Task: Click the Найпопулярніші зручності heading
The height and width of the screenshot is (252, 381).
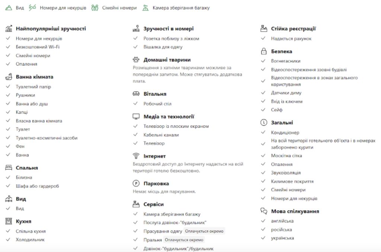Action: [x=51, y=29]
